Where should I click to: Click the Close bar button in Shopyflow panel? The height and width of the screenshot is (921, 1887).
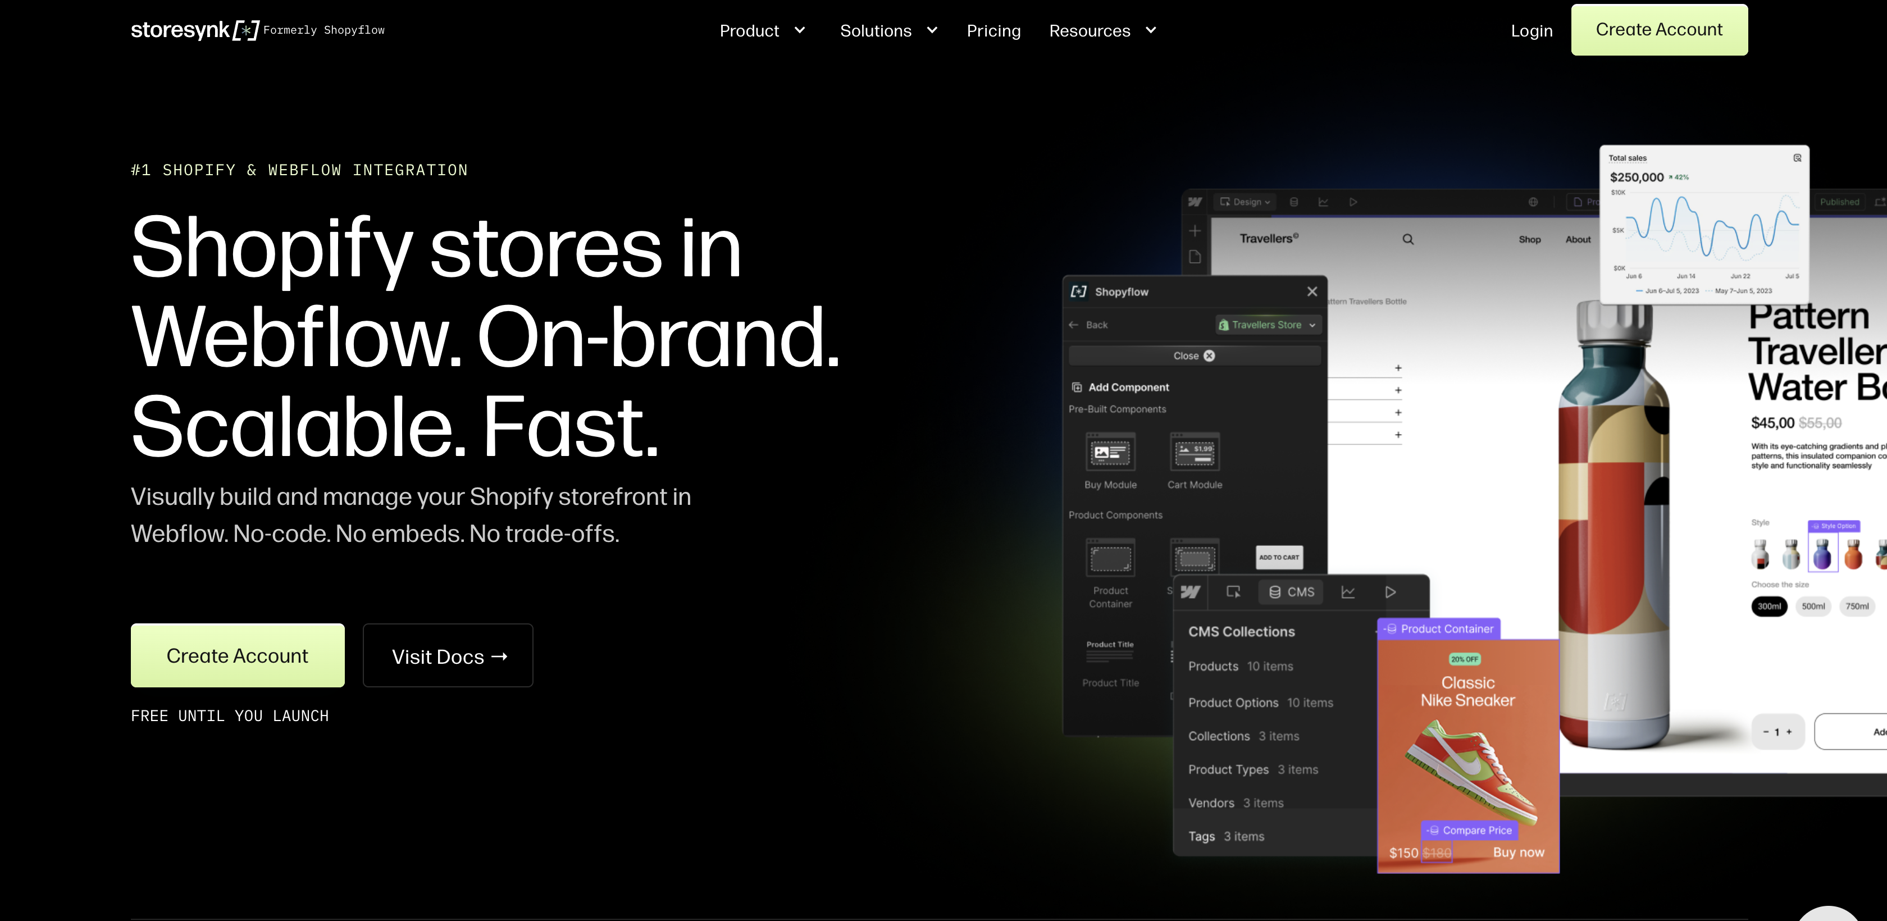[x=1195, y=355]
